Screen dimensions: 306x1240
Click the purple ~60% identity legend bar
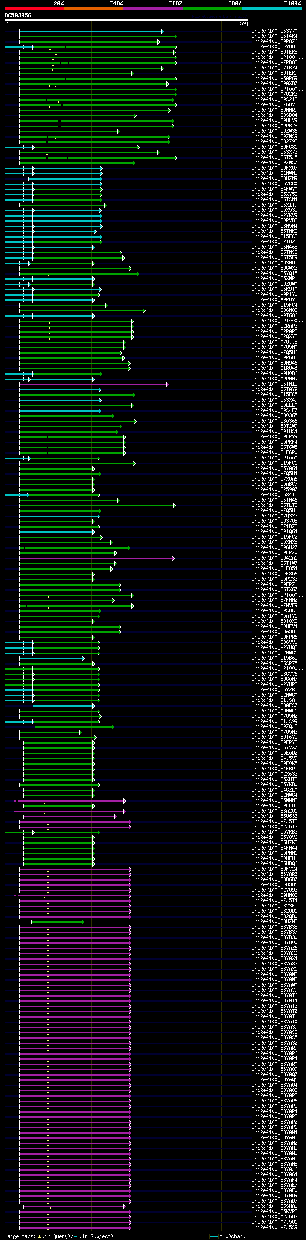153,9
